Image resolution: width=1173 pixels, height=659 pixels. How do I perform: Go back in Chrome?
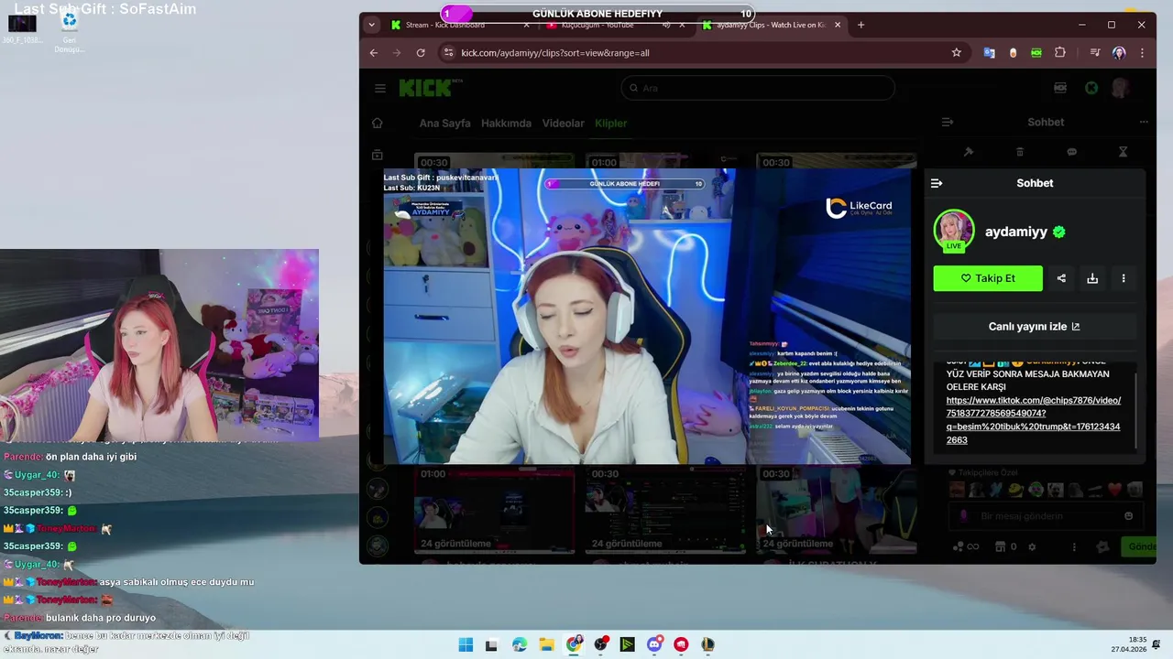(x=374, y=53)
